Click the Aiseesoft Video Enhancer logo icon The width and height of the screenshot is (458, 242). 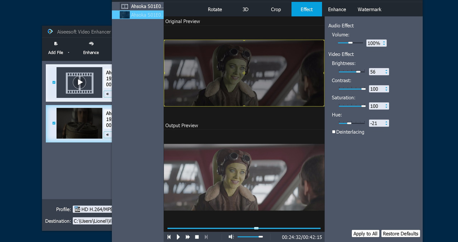(50, 31)
